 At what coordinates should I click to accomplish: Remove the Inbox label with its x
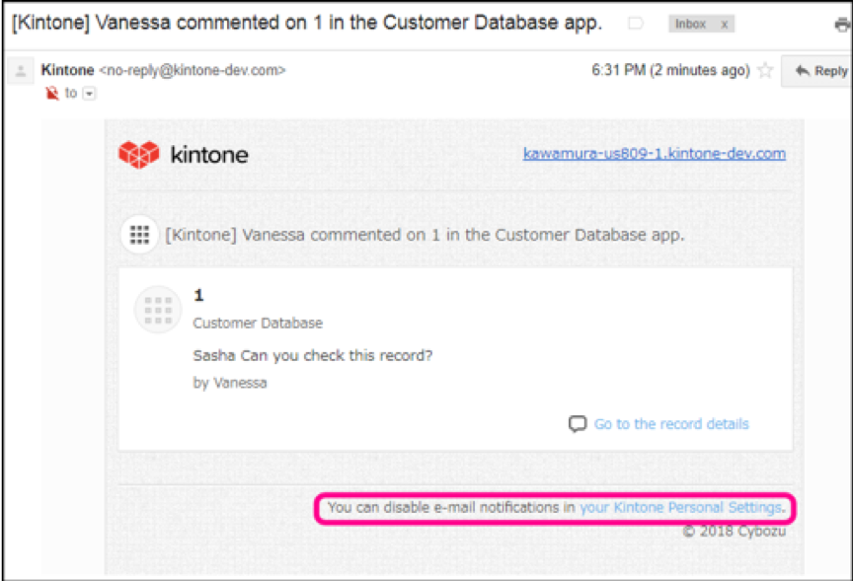pos(724,25)
